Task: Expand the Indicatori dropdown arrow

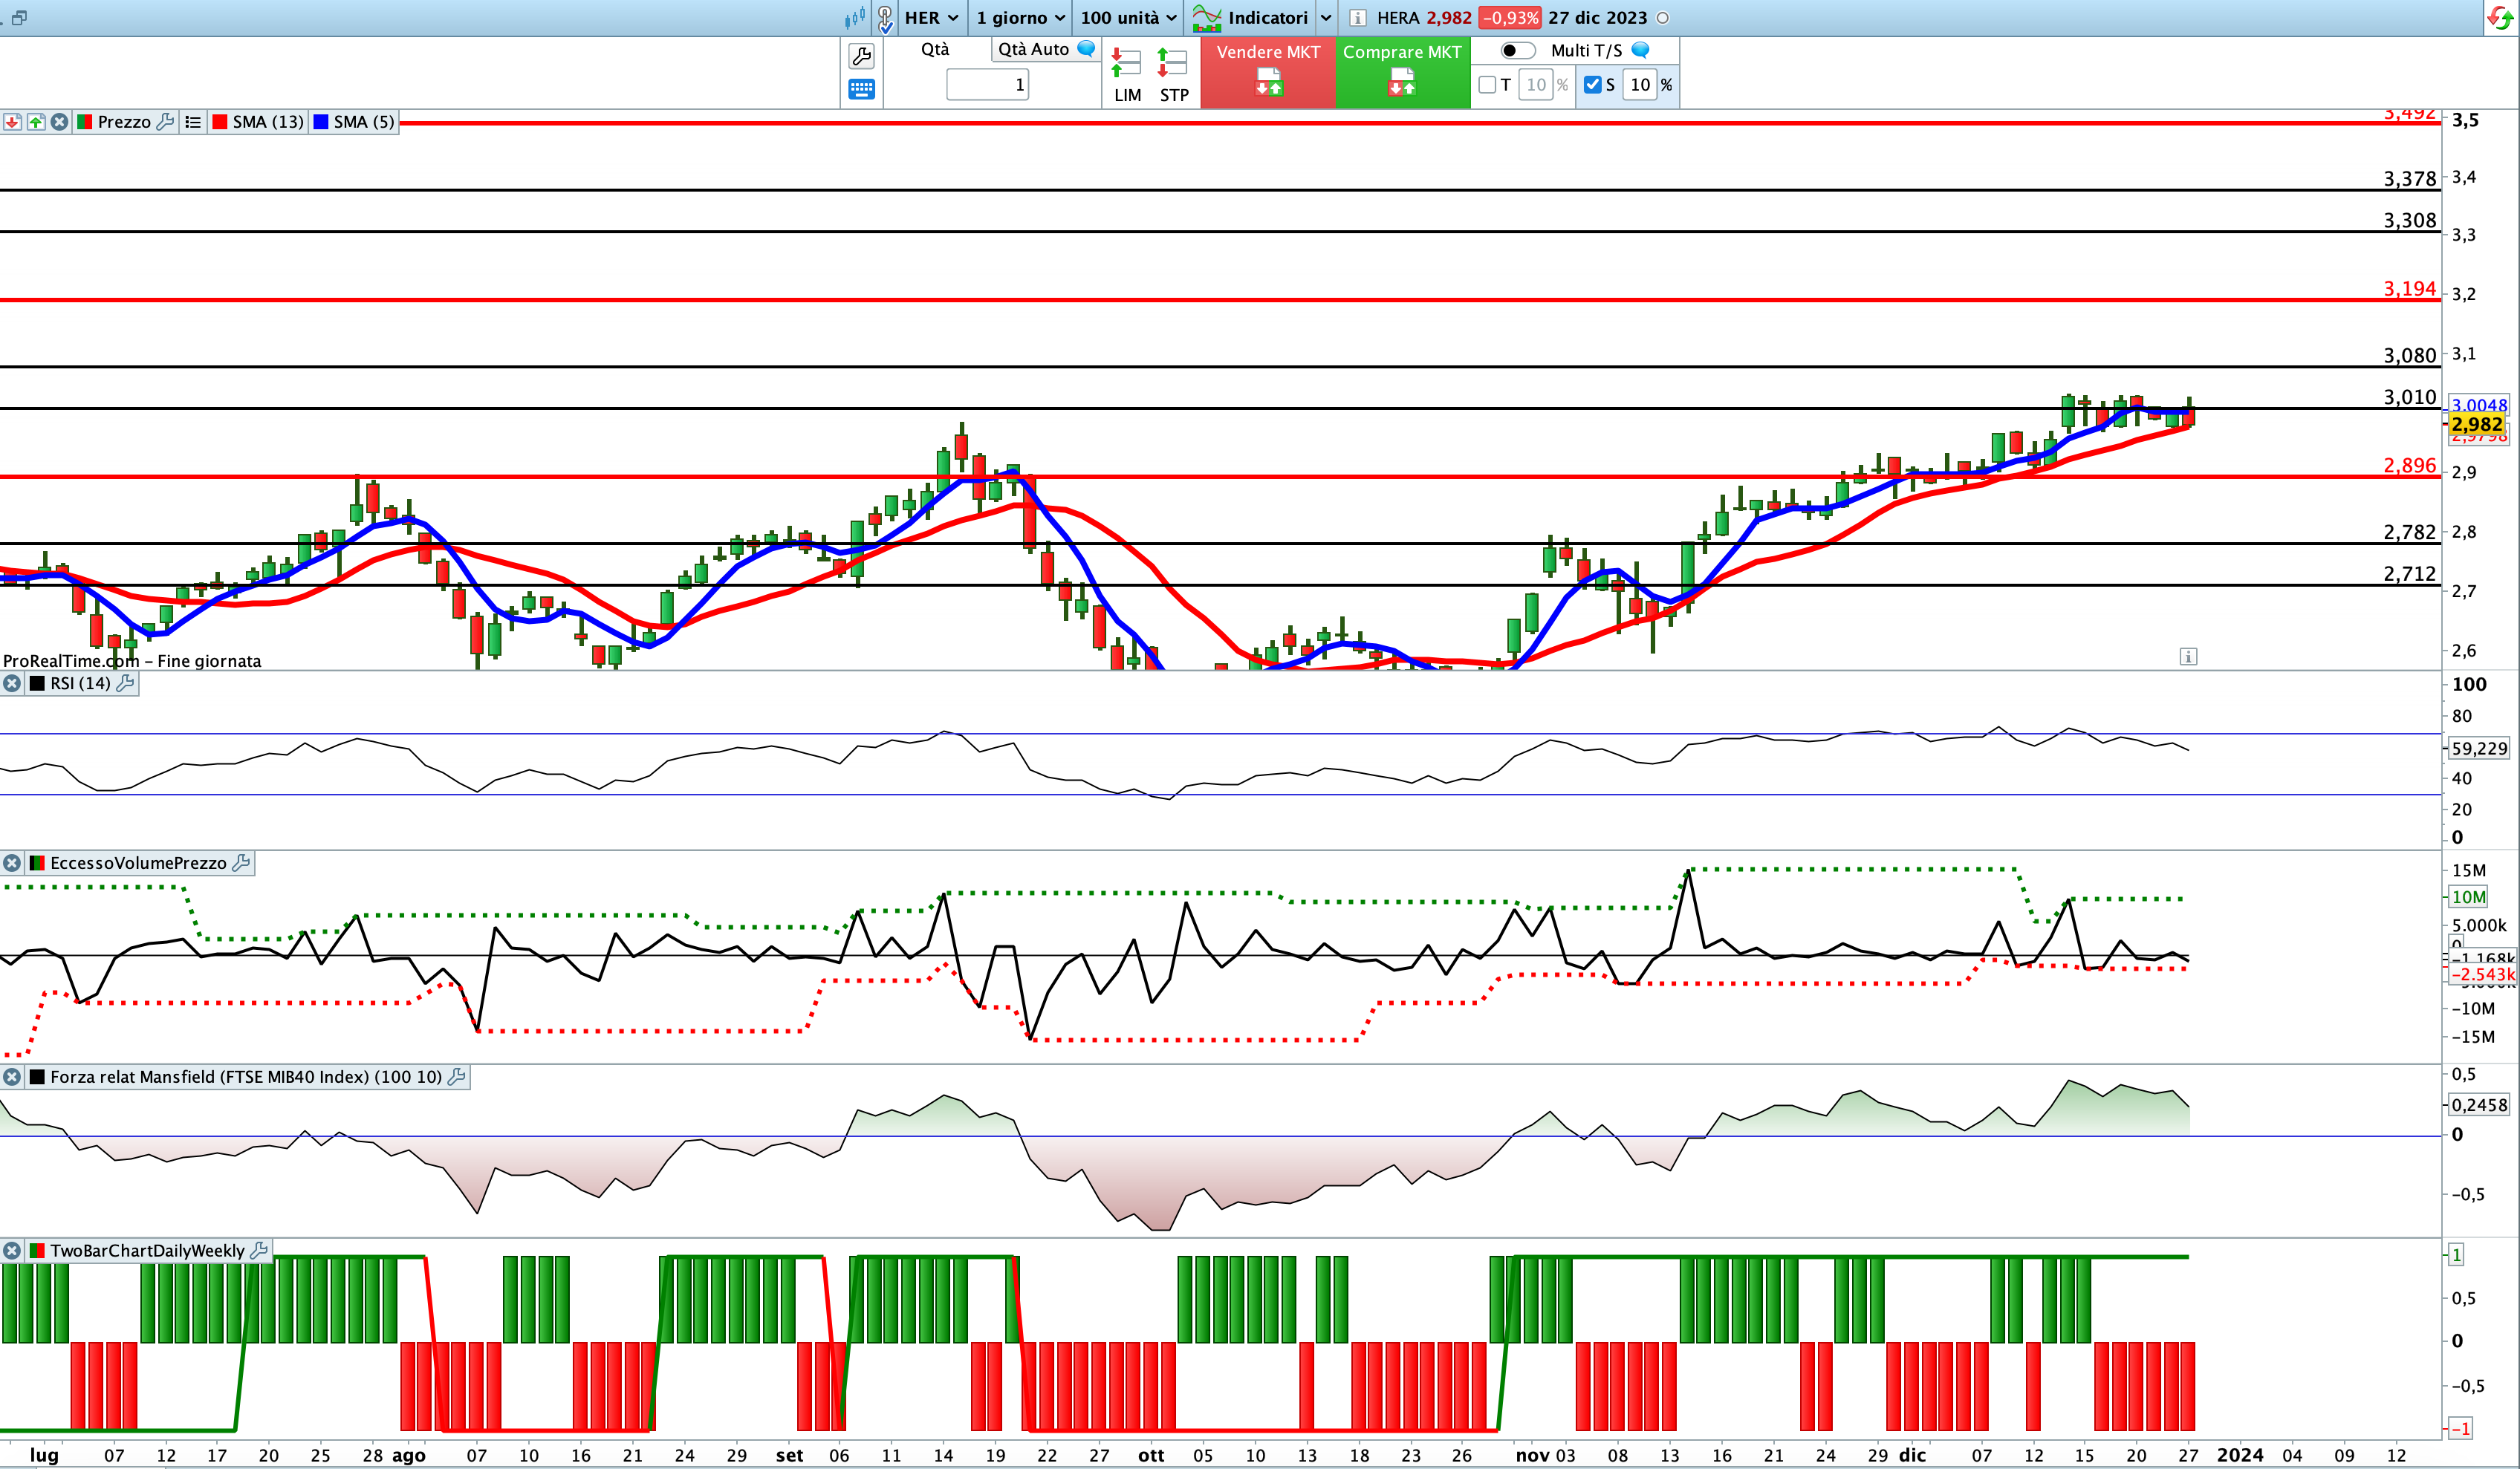Action: pos(1326,18)
